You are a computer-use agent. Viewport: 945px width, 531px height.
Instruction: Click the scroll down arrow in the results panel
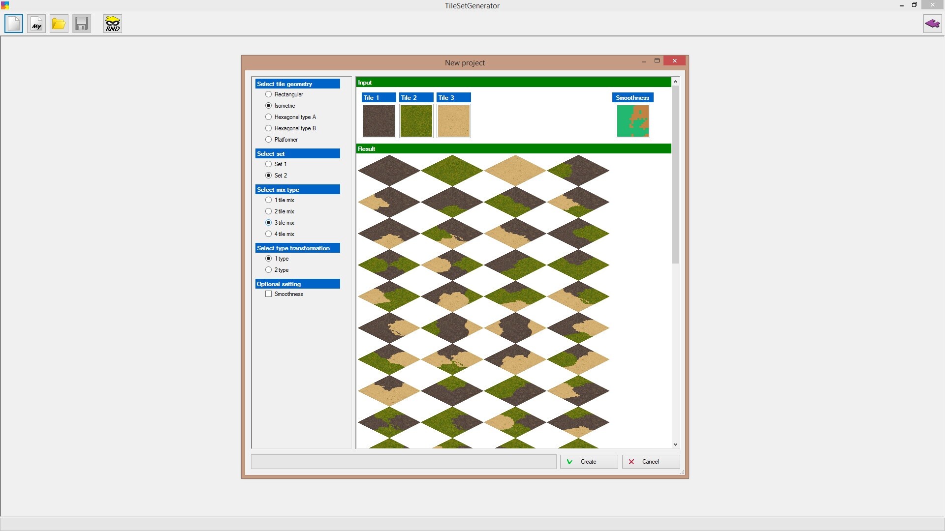[675, 444]
